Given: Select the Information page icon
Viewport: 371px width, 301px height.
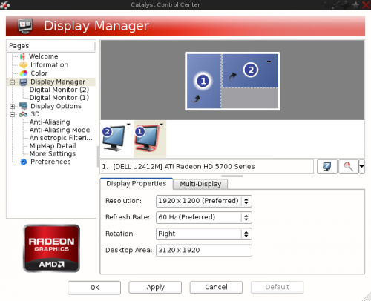Looking at the screenshot, I should click(x=23, y=65).
